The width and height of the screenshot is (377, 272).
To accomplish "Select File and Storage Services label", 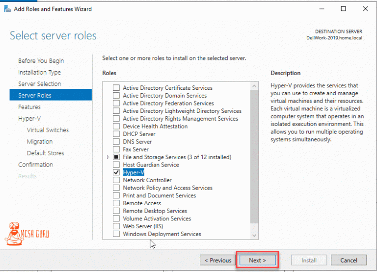I will (x=177, y=157).
